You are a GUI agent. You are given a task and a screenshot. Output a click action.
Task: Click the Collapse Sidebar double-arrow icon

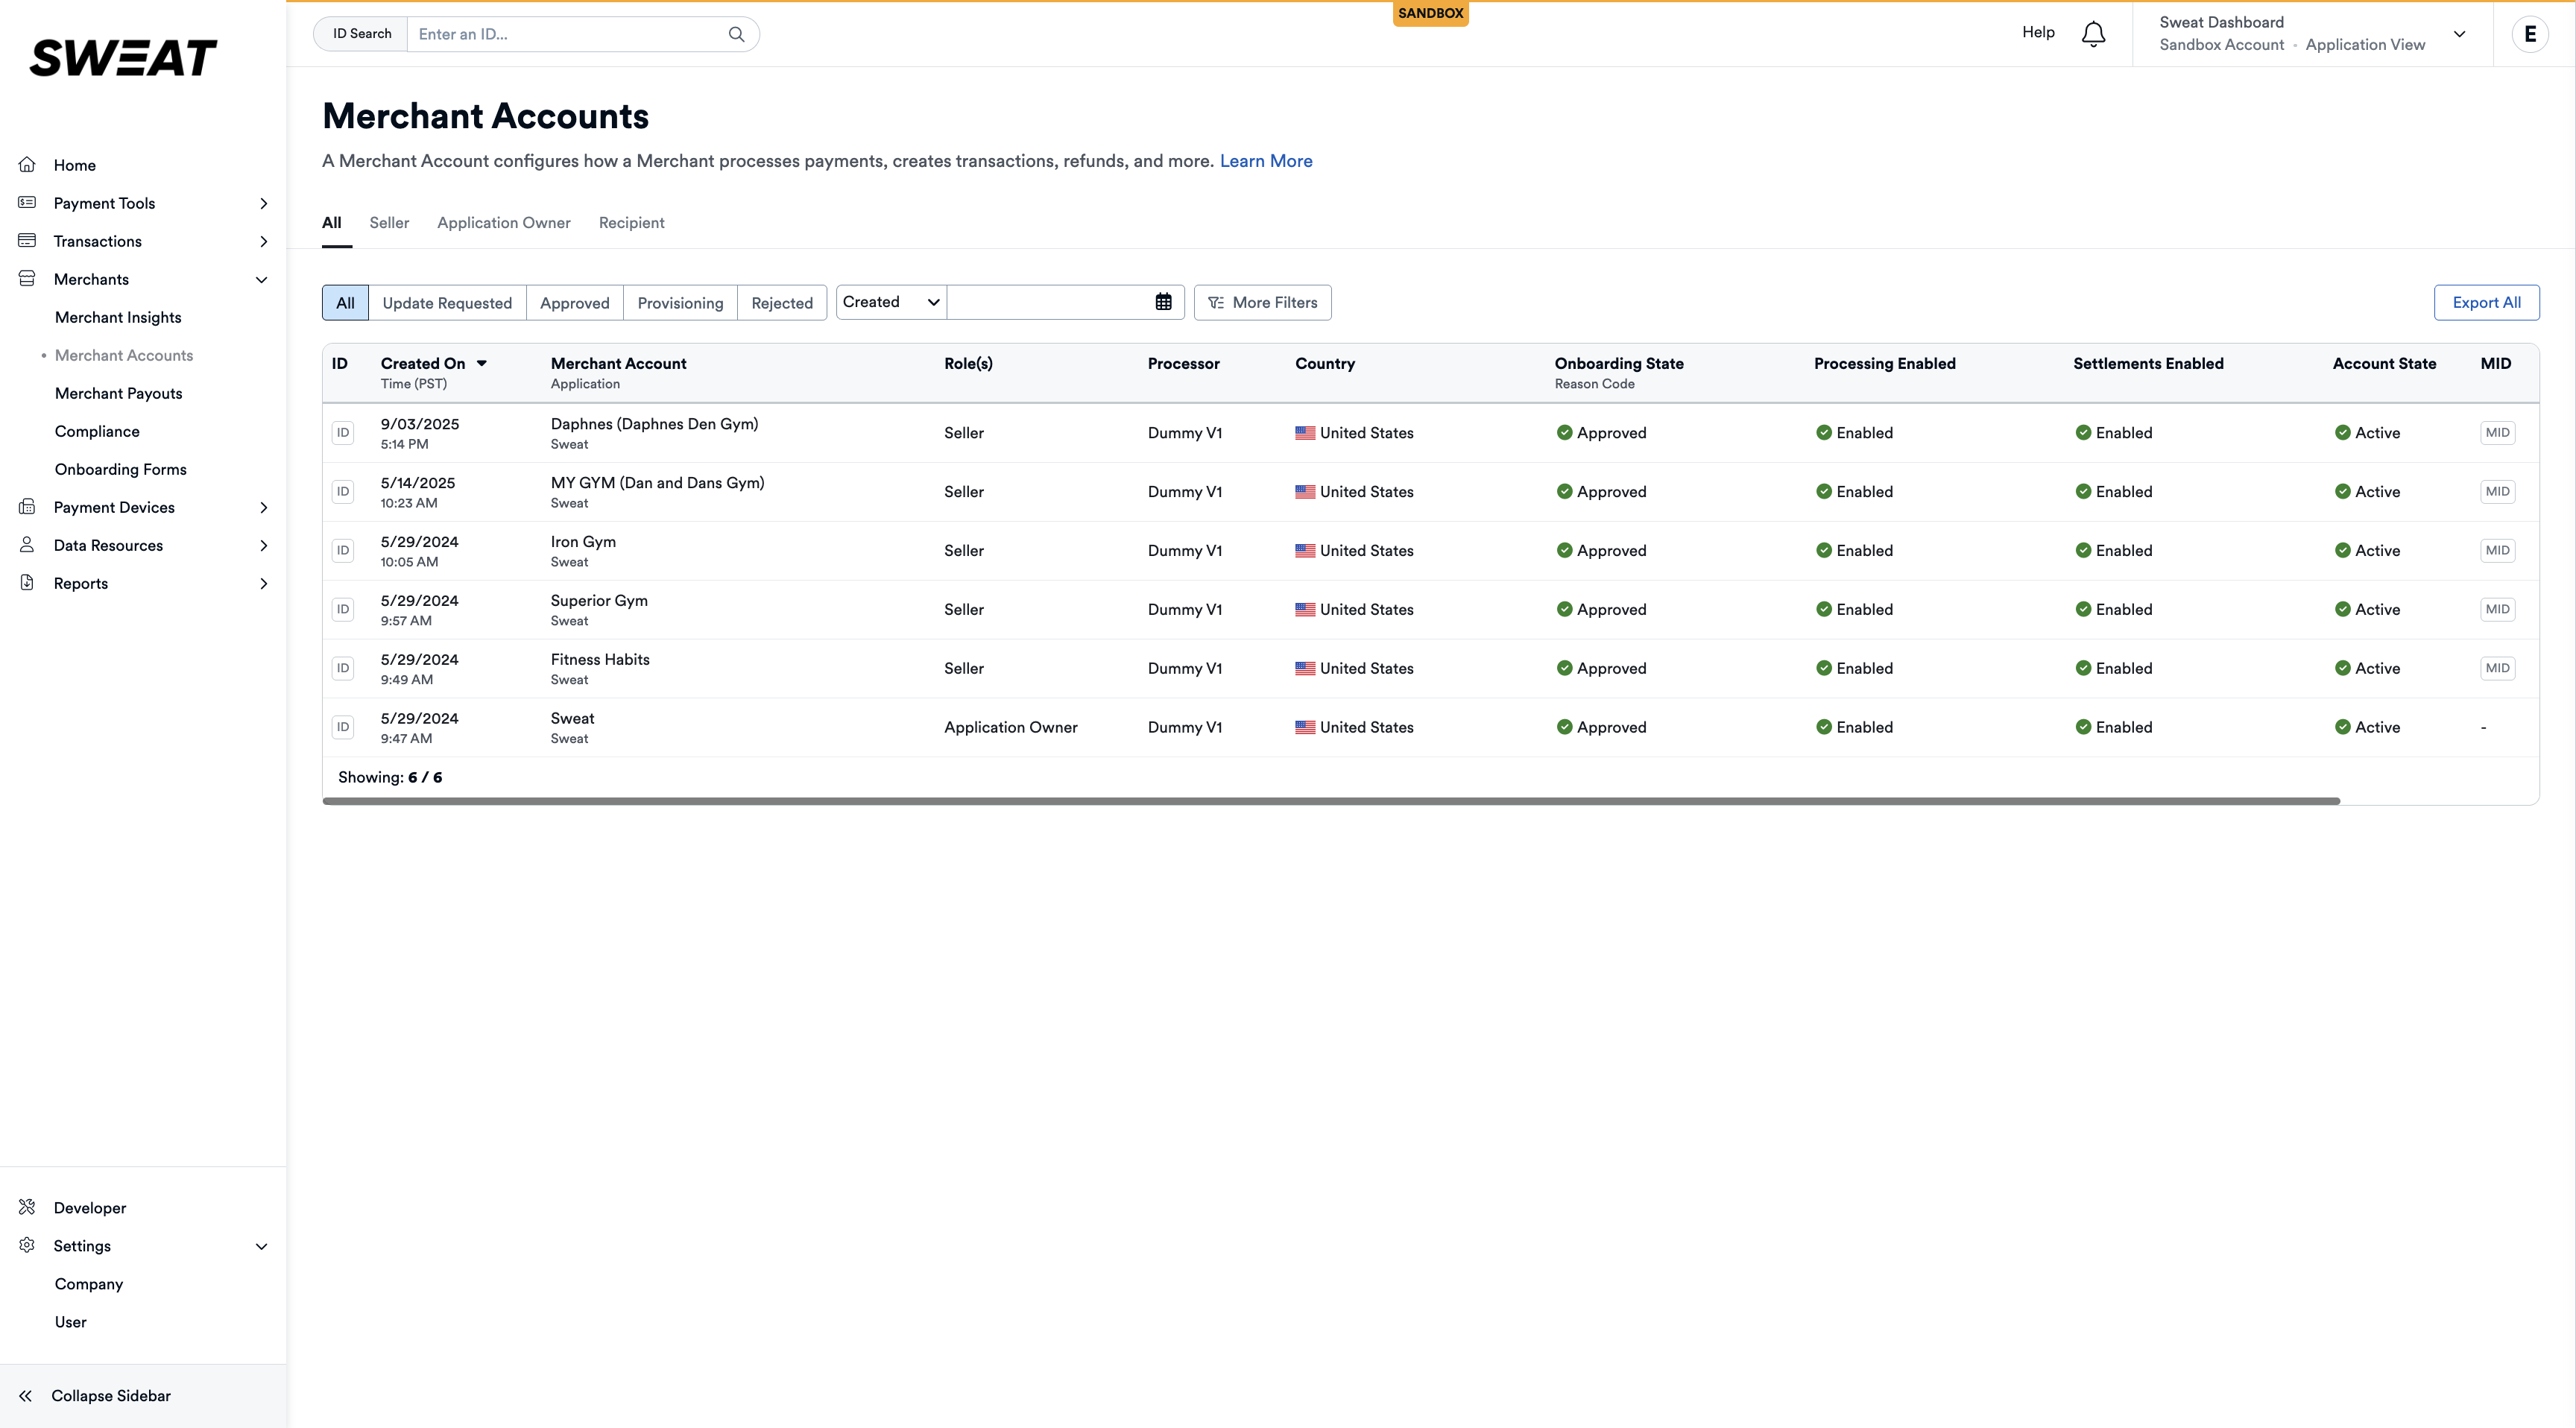click(x=26, y=1395)
